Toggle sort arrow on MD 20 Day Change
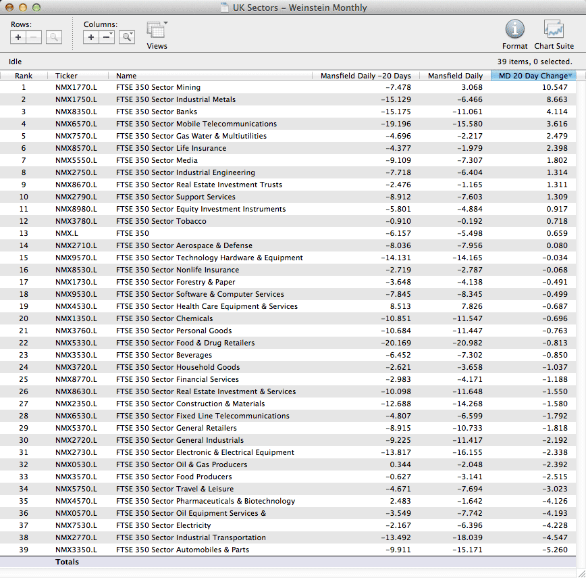This screenshot has width=586, height=578. [570, 76]
